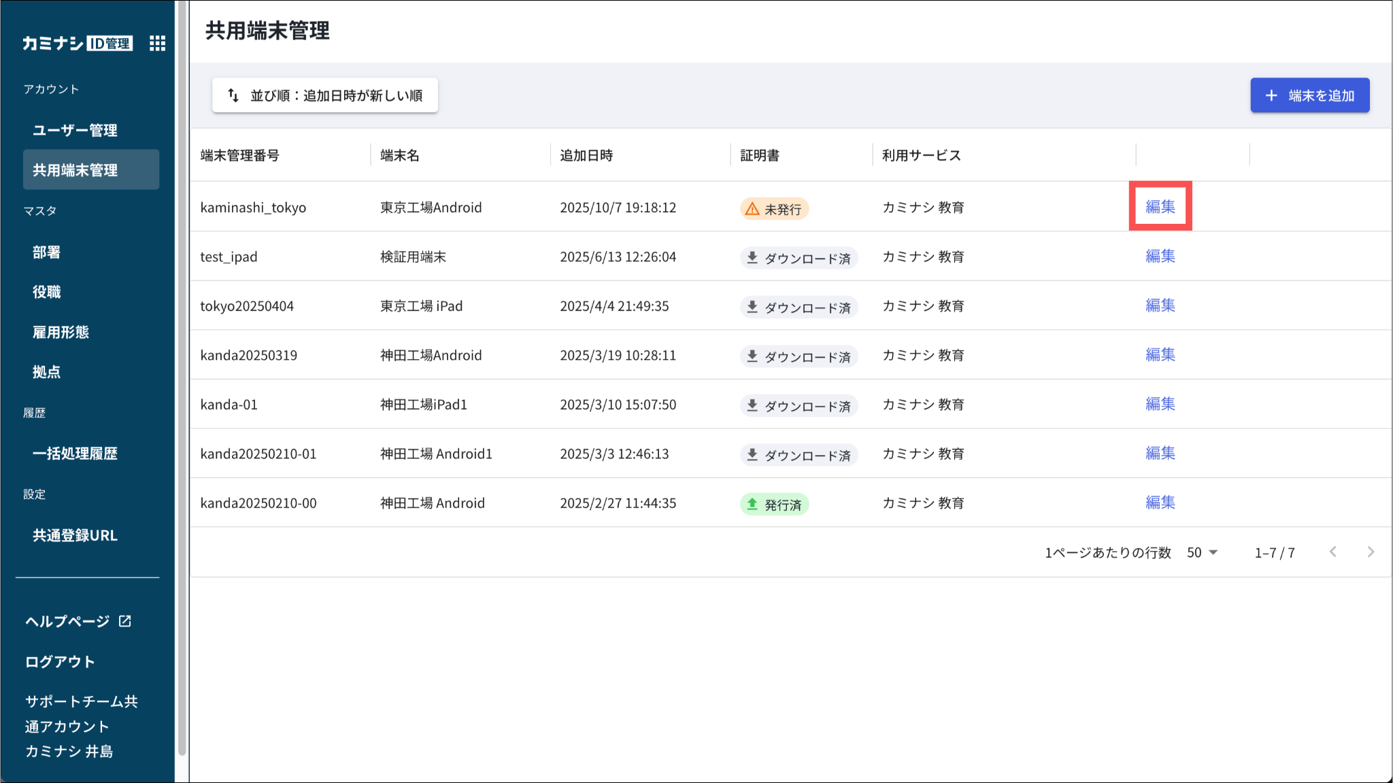Click ダウンロード済 badge for kanda-01
This screenshot has height=783, width=1393.
click(x=799, y=406)
